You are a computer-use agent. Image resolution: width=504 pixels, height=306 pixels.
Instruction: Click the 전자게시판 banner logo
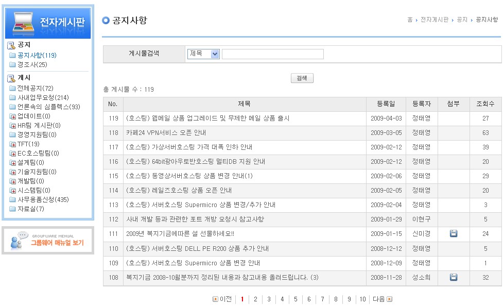click(x=48, y=23)
